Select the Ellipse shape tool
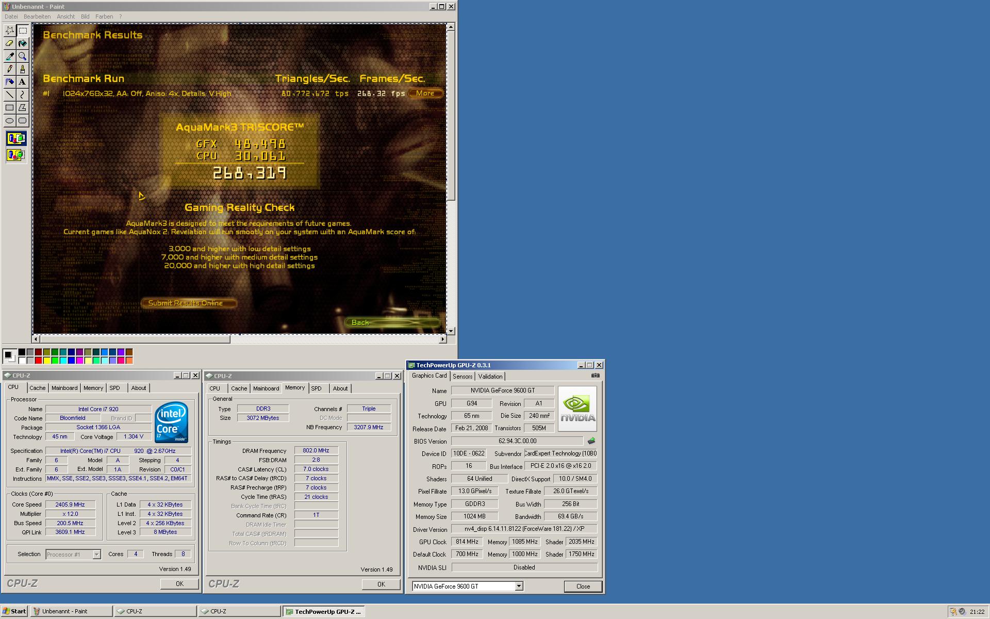 (9, 121)
